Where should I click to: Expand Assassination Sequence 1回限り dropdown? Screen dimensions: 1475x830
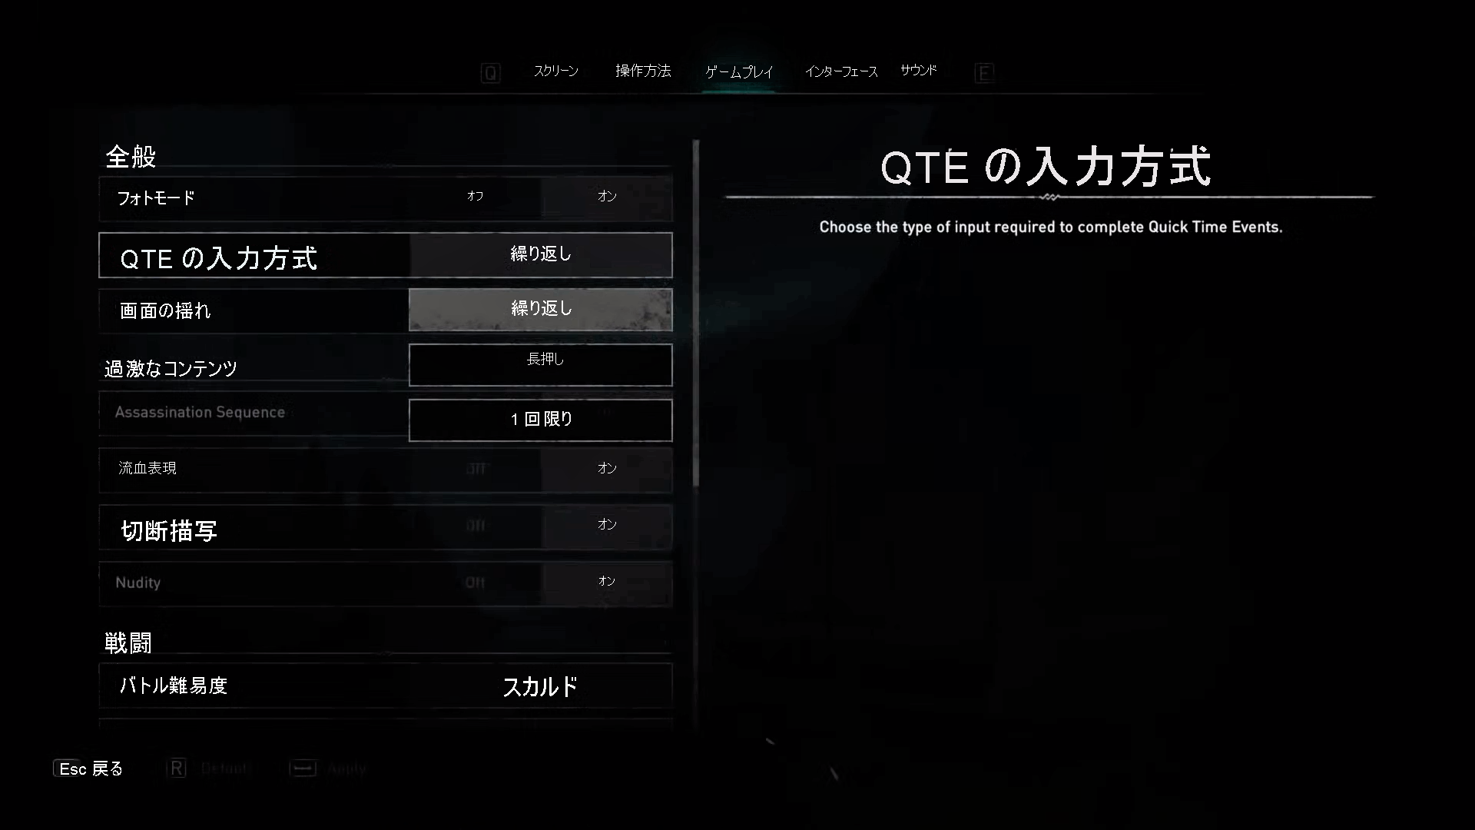[x=541, y=419]
